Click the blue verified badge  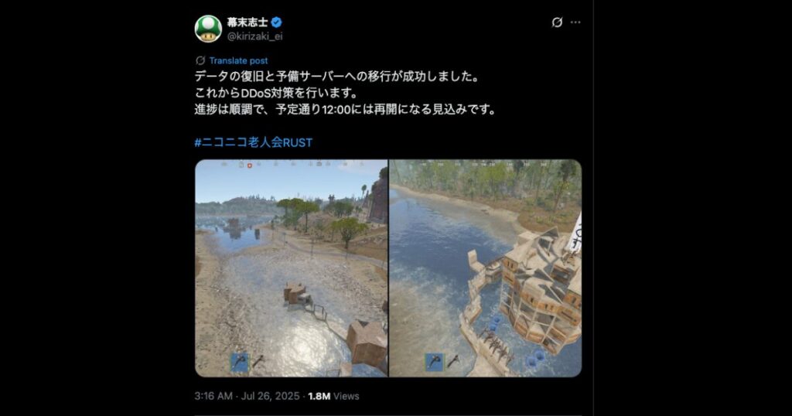click(276, 22)
